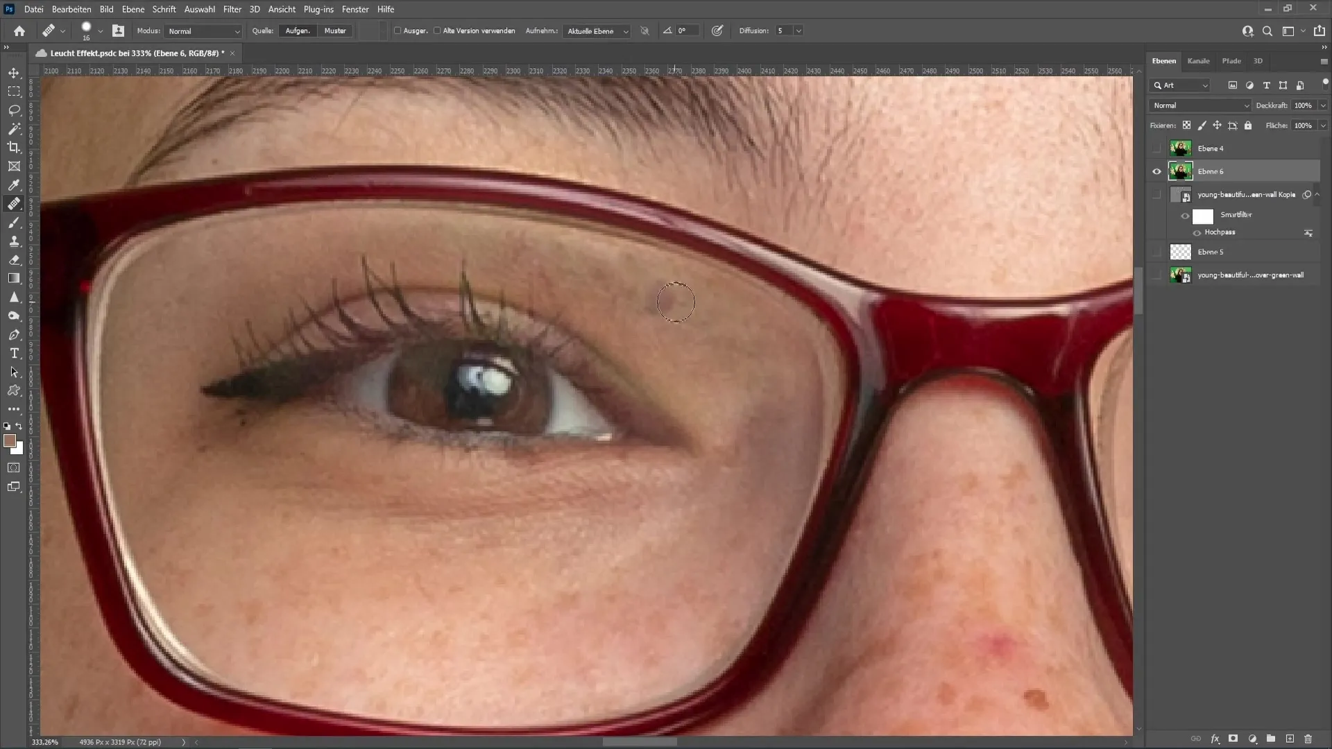The width and height of the screenshot is (1332, 749).
Task: Click the Gradient tool icon
Action: 14,277
